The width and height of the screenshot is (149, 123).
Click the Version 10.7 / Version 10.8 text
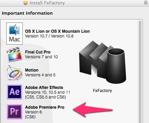coord(49,36)
